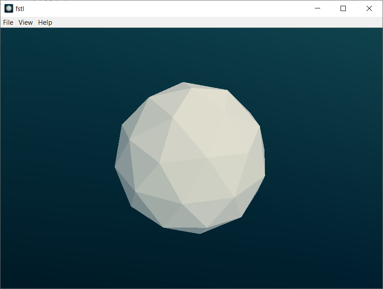Minimize the fstl window
This screenshot has height=289, width=383.
point(317,8)
